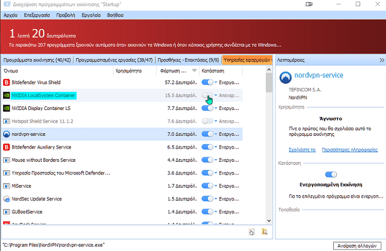Click the Hotspot Shield Service icon
Viewport: 386px width, 251px height.
pos(6,121)
